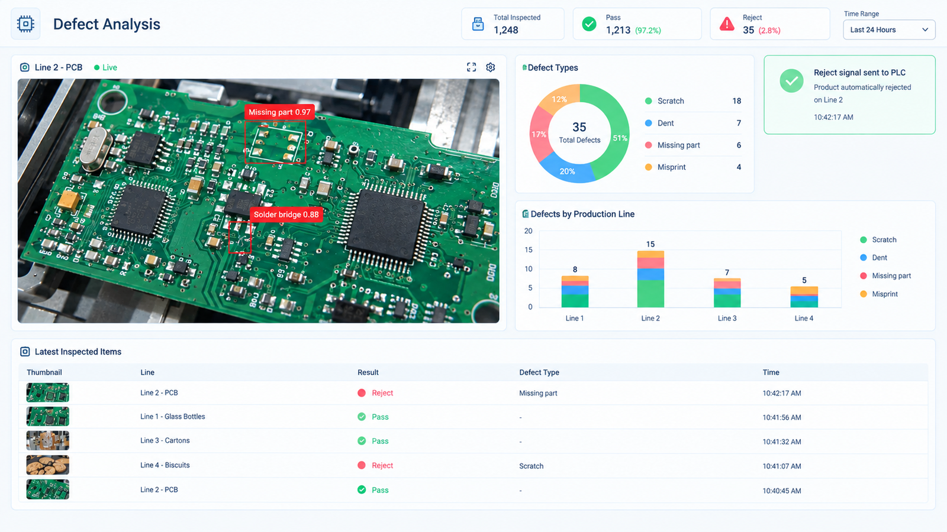Open camera feed settings gear
The image size is (947, 532).
[x=491, y=67]
